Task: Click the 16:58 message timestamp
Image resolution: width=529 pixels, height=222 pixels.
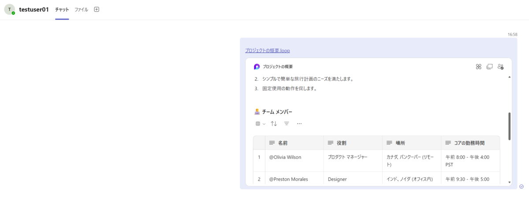Action: tap(512, 34)
